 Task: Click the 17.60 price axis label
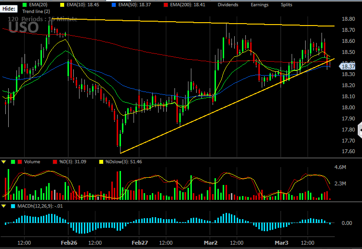(349, 151)
